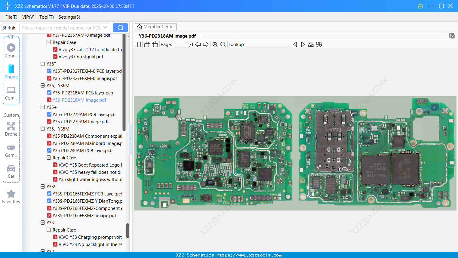Collapse the Repair Case node under Y35
The width and height of the screenshot is (458, 258).
49,158
